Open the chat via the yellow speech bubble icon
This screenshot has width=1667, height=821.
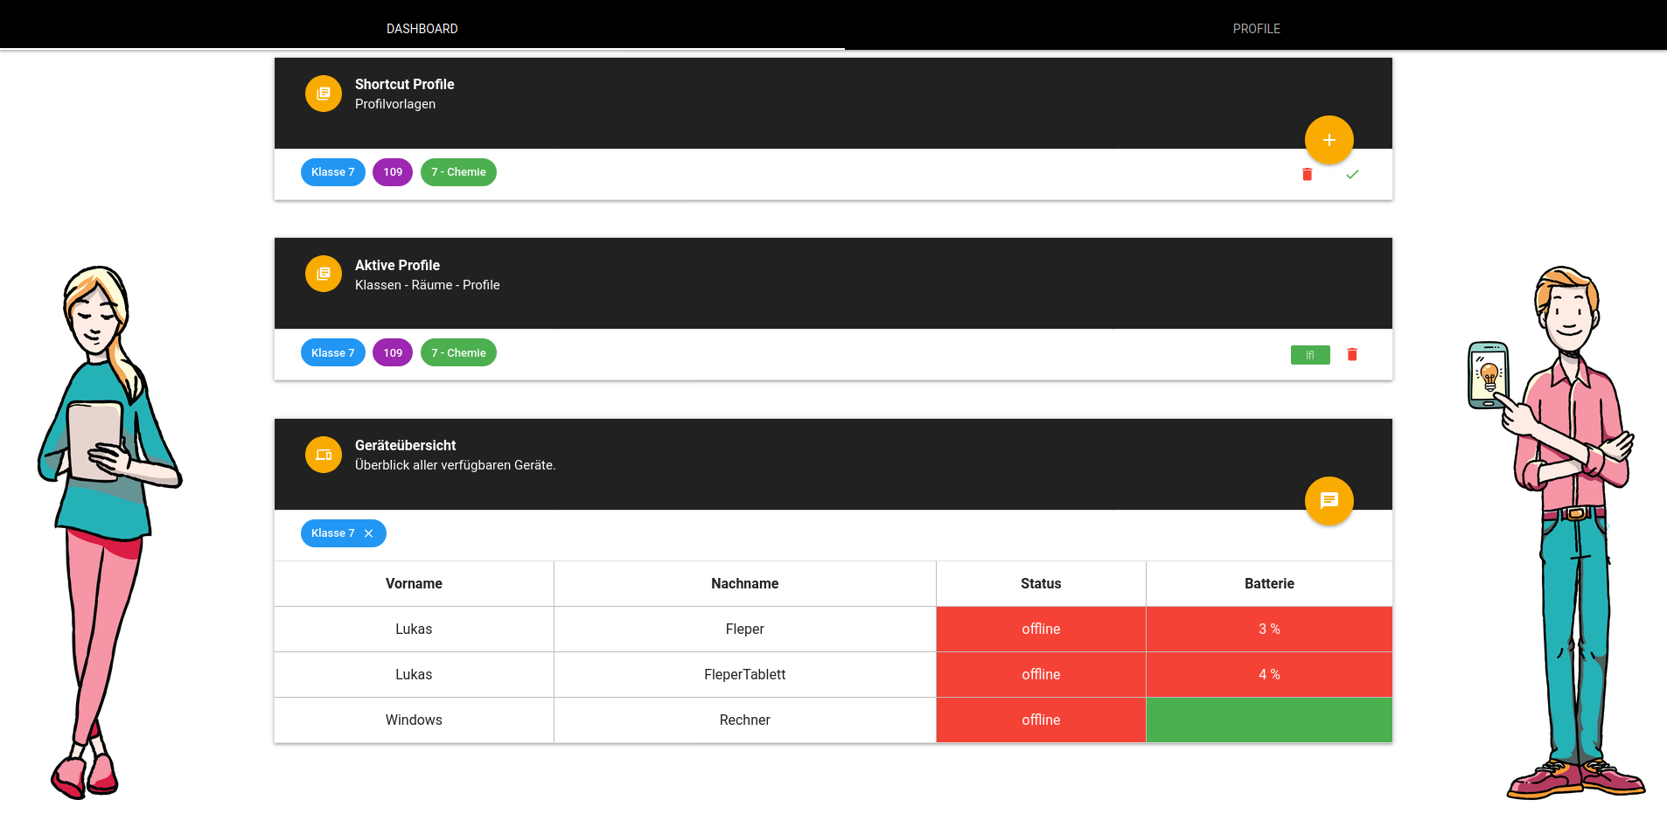point(1329,500)
